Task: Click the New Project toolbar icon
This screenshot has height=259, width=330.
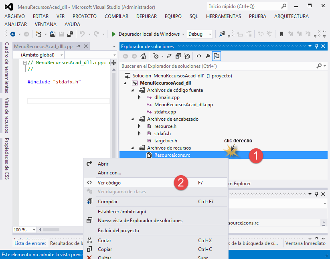Action: click(x=39, y=34)
